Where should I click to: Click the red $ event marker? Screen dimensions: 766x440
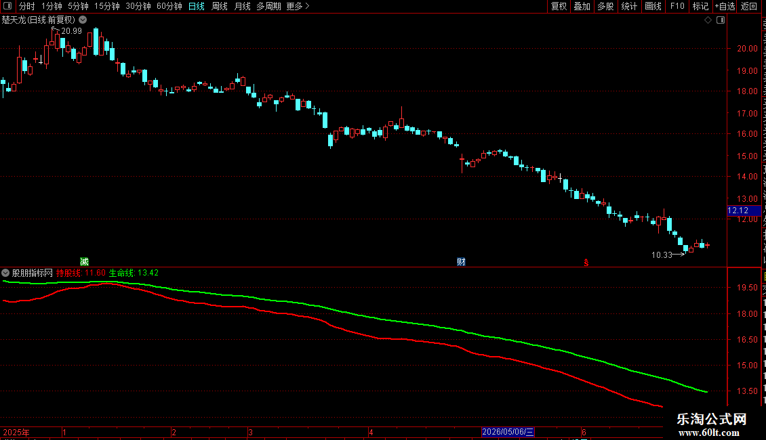click(x=586, y=263)
